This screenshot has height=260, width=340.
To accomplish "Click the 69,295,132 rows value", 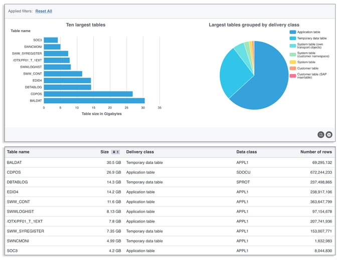I will click(322, 162).
